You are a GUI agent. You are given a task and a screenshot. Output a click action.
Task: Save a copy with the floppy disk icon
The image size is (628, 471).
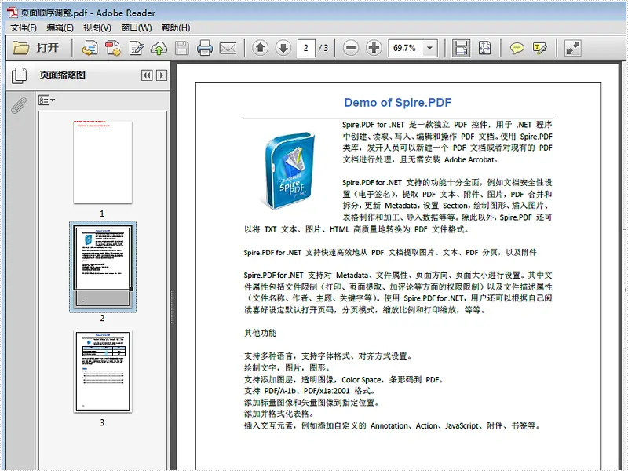[x=181, y=48]
